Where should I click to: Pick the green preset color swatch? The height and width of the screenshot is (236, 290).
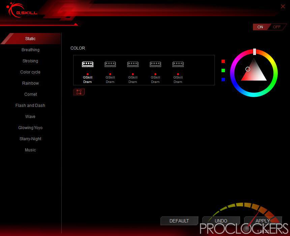(223, 70)
